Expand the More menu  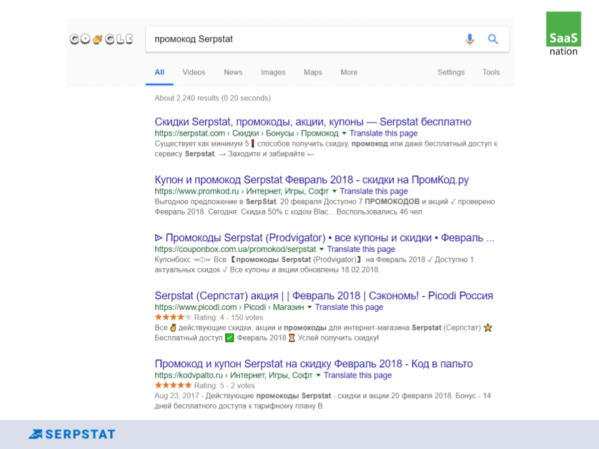[x=349, y=72]
